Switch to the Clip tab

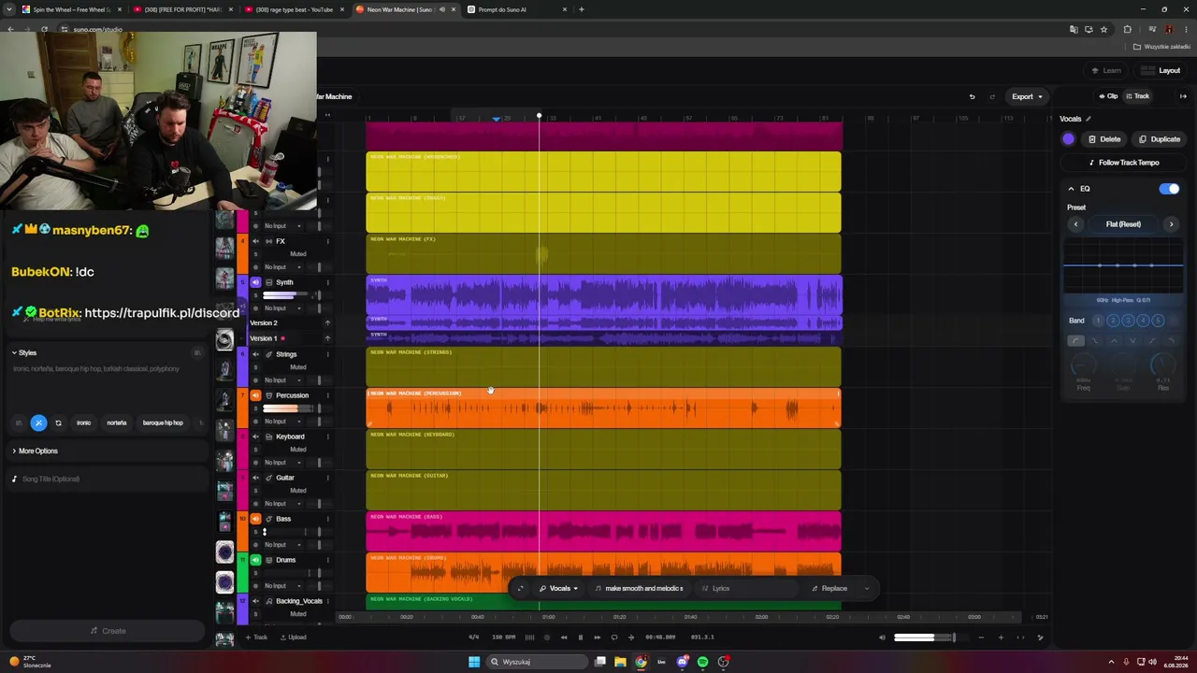pyautogui.click(x=1108, y=96)
